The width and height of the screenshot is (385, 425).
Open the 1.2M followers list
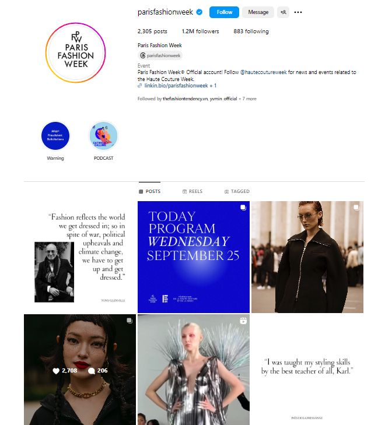pos(200,31)
